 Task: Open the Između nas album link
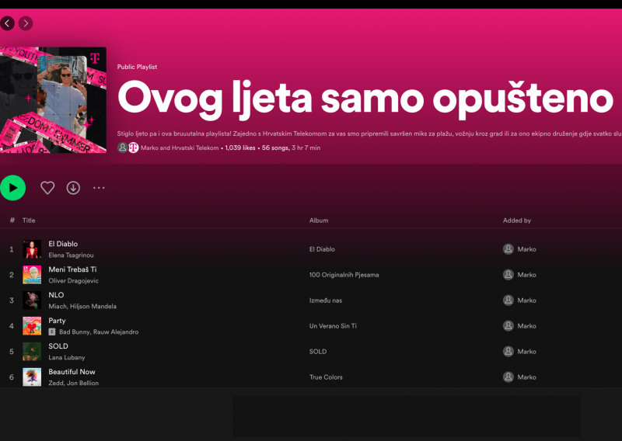(x=326, y=300)
